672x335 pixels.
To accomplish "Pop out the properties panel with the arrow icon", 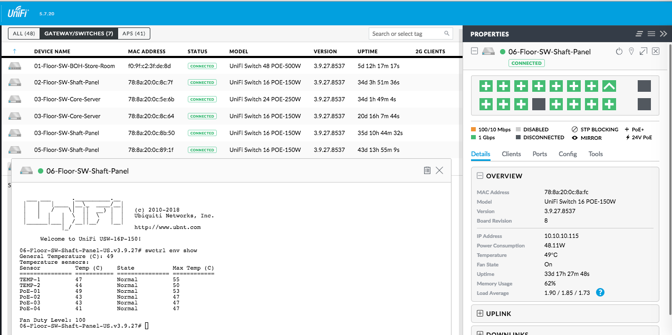I will pos(644,51).
